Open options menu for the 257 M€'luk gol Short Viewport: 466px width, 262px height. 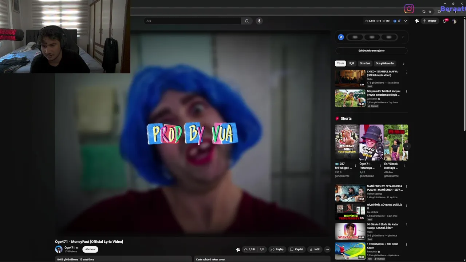pos(355,165)
